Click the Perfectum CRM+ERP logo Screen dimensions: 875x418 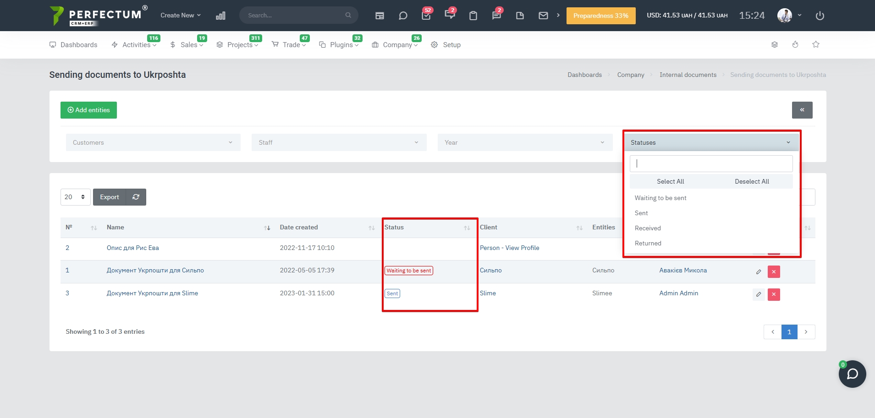(x=98, y=16)
